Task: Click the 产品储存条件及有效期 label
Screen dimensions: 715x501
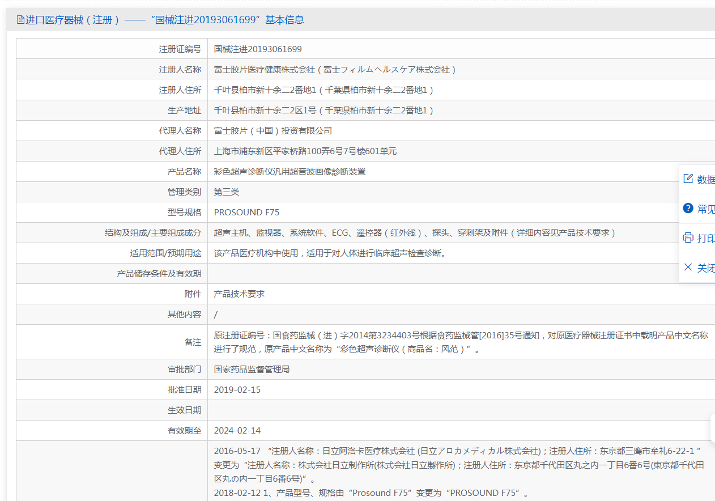Action: click(x=159, y=274)
